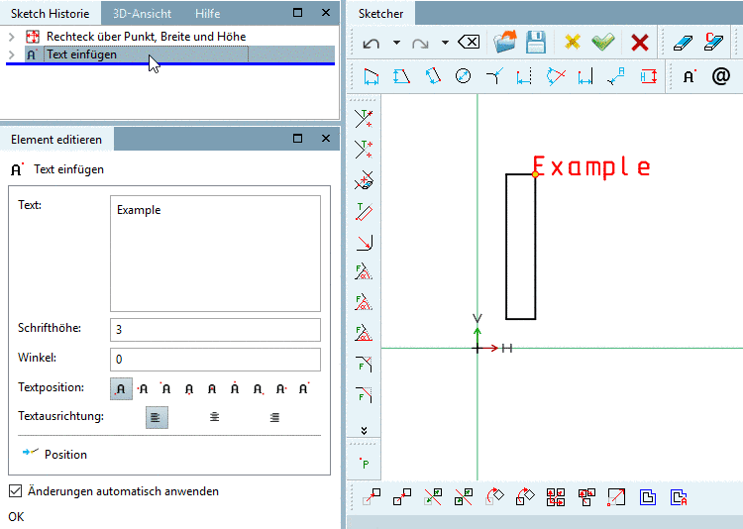Switch to the 3D-Ansicht tab

tap(142, 13)
